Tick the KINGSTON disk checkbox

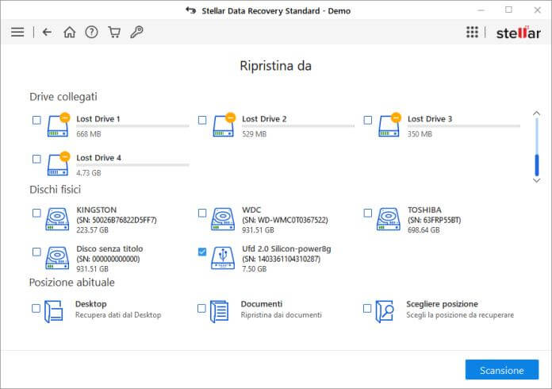(36, 213)
